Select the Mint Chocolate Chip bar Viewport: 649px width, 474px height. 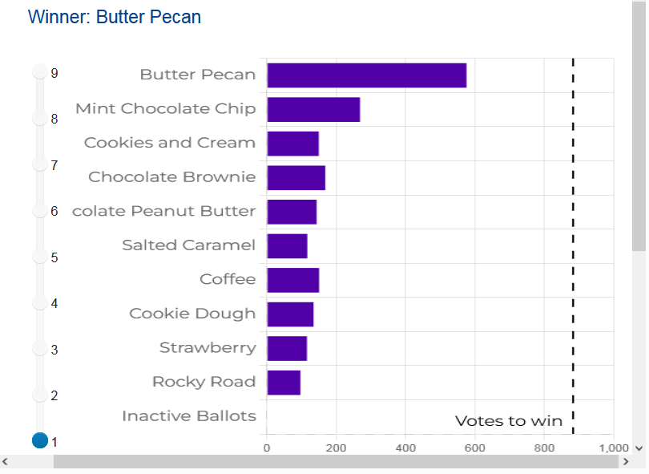(313, 109)
